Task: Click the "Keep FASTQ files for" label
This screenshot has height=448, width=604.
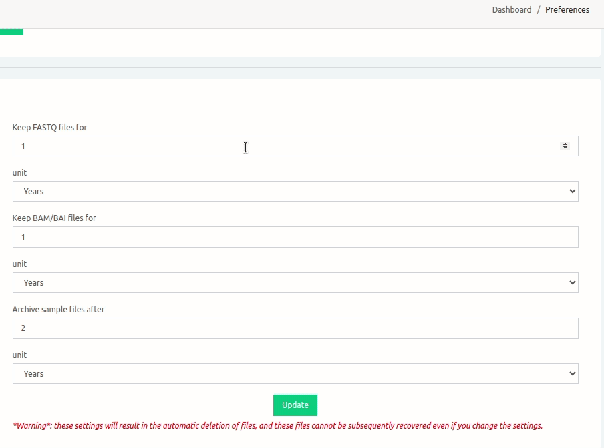Action: click(x=49, y=127)
